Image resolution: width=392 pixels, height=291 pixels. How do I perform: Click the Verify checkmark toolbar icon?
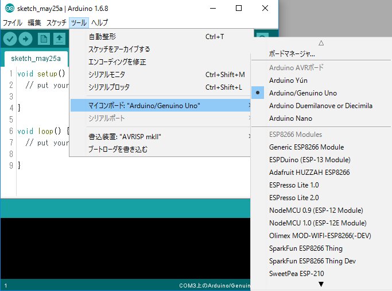click(x=10, y=39)
